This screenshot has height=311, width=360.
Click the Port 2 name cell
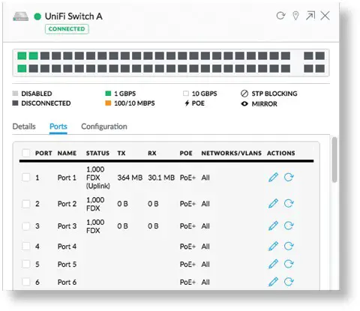tap(67, 204)
